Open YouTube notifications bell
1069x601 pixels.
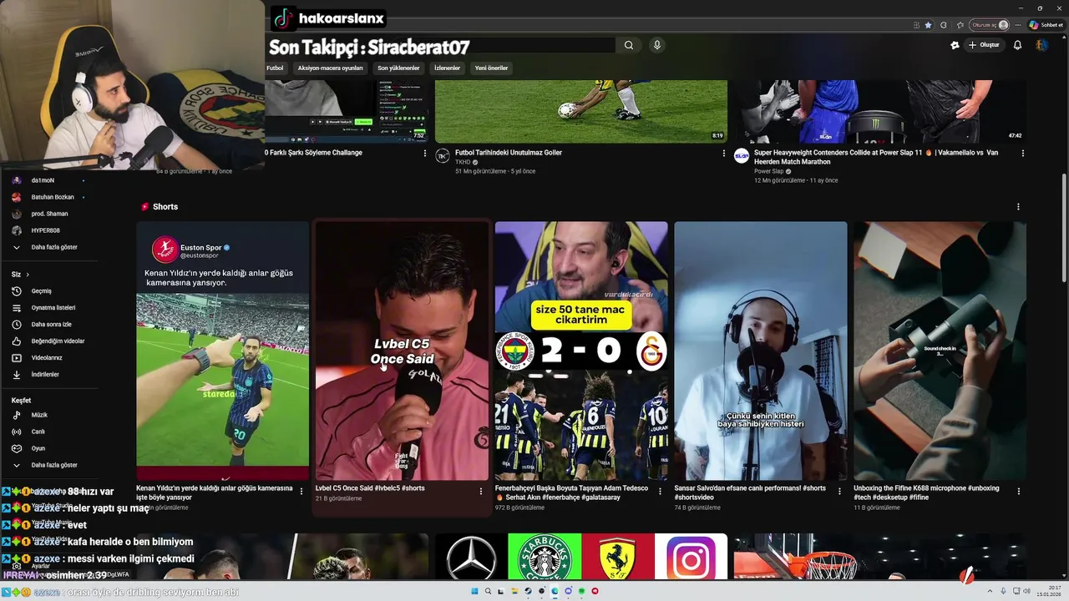tap(1017, 45)
